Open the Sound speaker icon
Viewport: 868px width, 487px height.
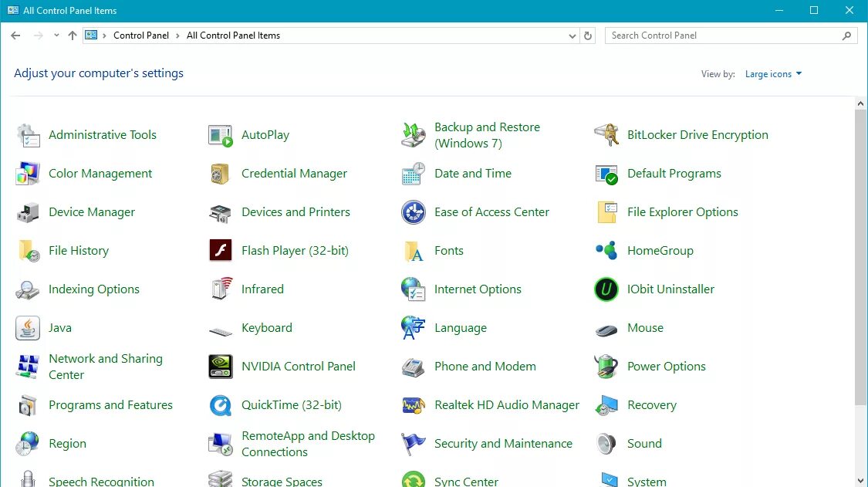click(x=606, y=444)
